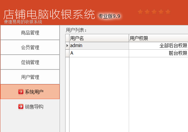
Task: Click the fifth orange rating star
Action: (168, 12)
